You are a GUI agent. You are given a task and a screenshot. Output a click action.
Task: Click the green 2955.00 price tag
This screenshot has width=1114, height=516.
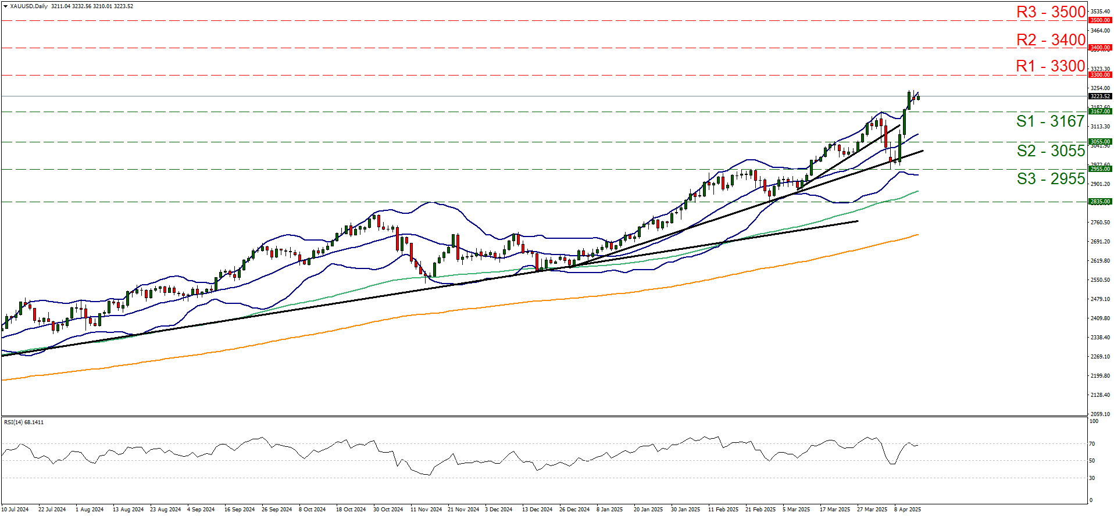[x=1100, y=169]
